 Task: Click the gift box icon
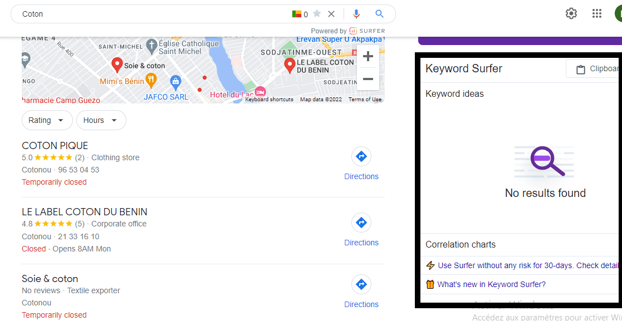430,284
